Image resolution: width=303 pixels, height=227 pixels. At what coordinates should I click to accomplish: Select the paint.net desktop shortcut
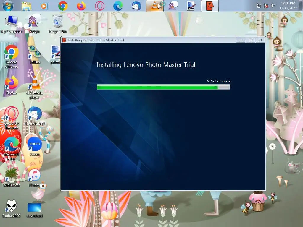coord(56,55)
